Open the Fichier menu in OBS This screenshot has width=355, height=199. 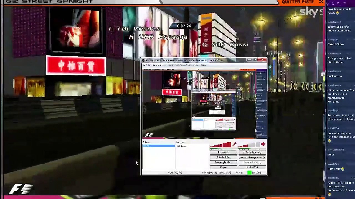point(146,65)
